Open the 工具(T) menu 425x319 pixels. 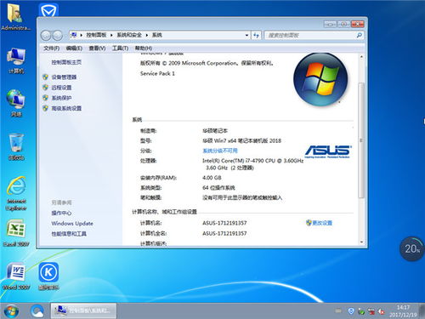coord(120,48)
